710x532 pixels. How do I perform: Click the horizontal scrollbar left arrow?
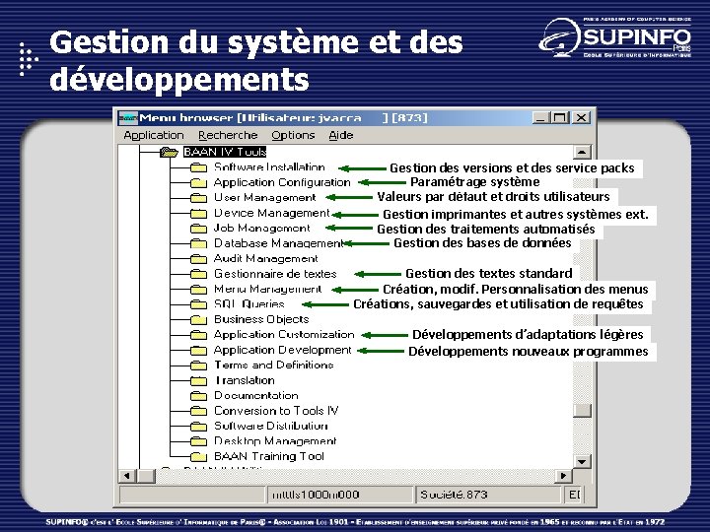[127, 476]
